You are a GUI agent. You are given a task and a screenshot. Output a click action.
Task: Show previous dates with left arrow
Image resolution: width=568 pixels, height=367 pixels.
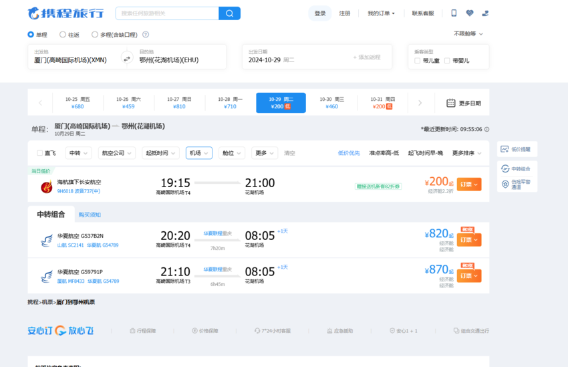[40, 103]
